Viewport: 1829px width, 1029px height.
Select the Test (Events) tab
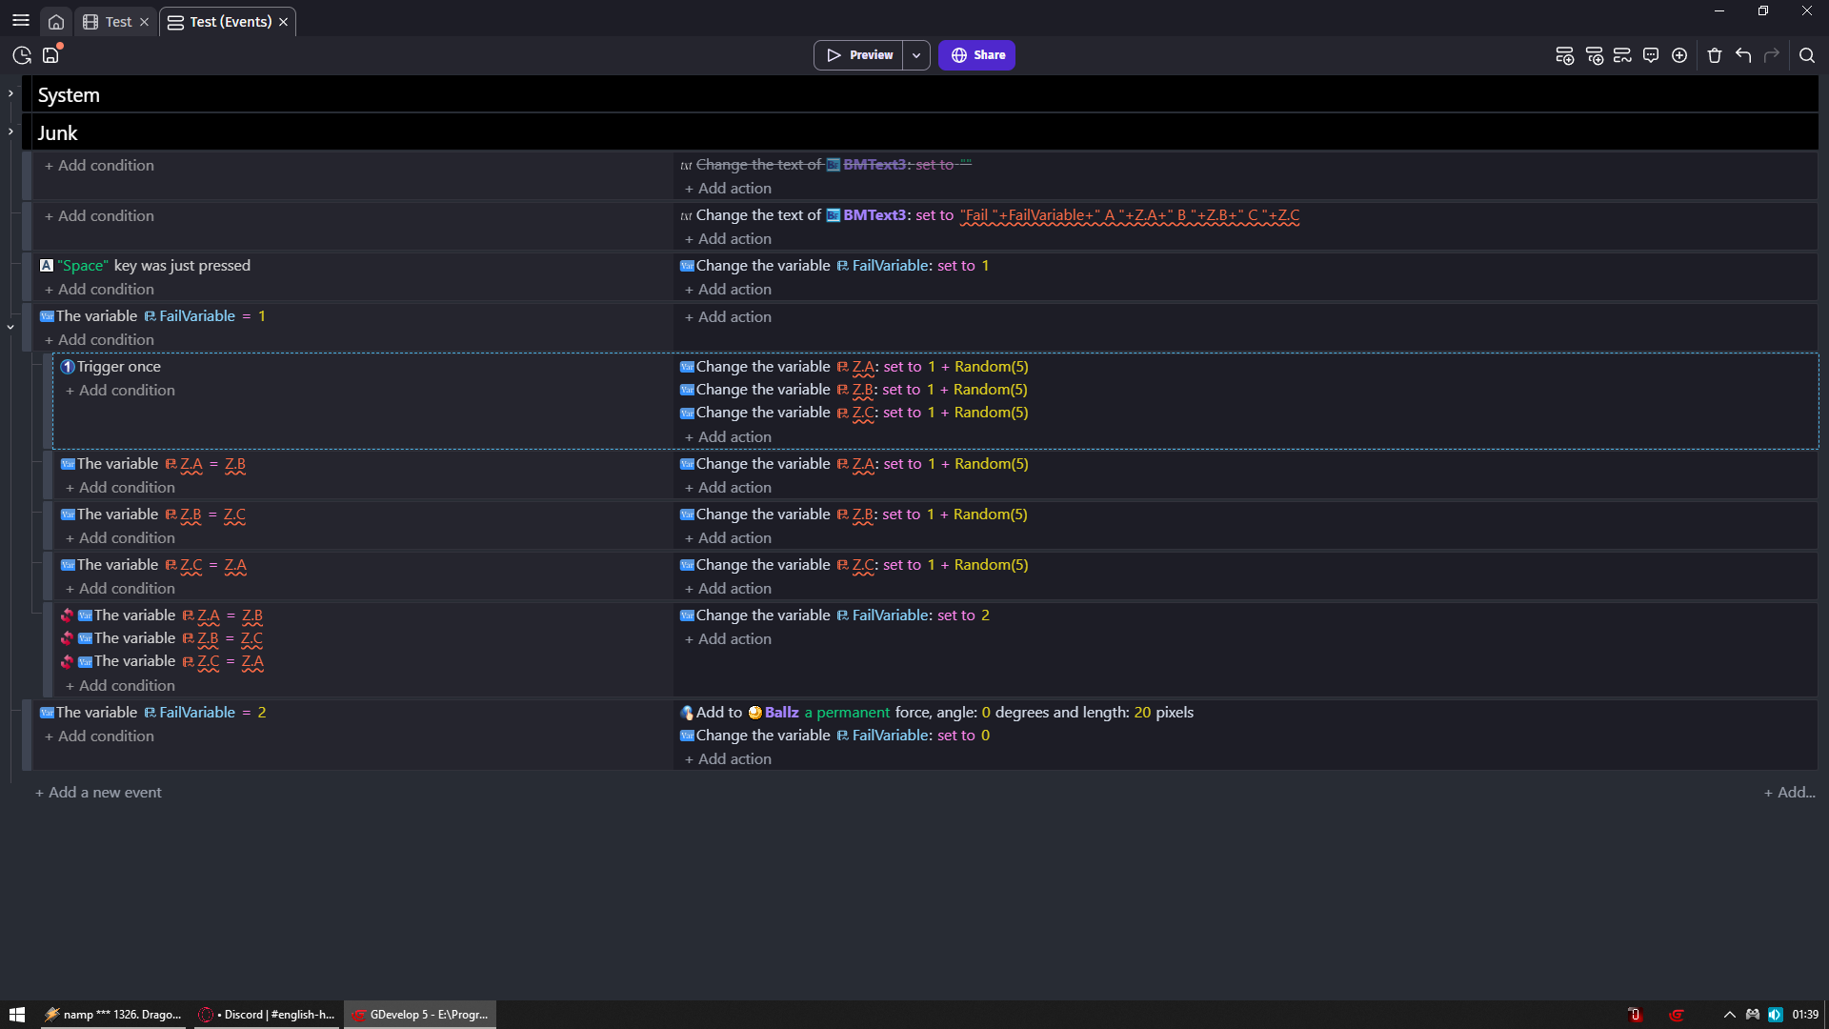[x=230, y=22]
